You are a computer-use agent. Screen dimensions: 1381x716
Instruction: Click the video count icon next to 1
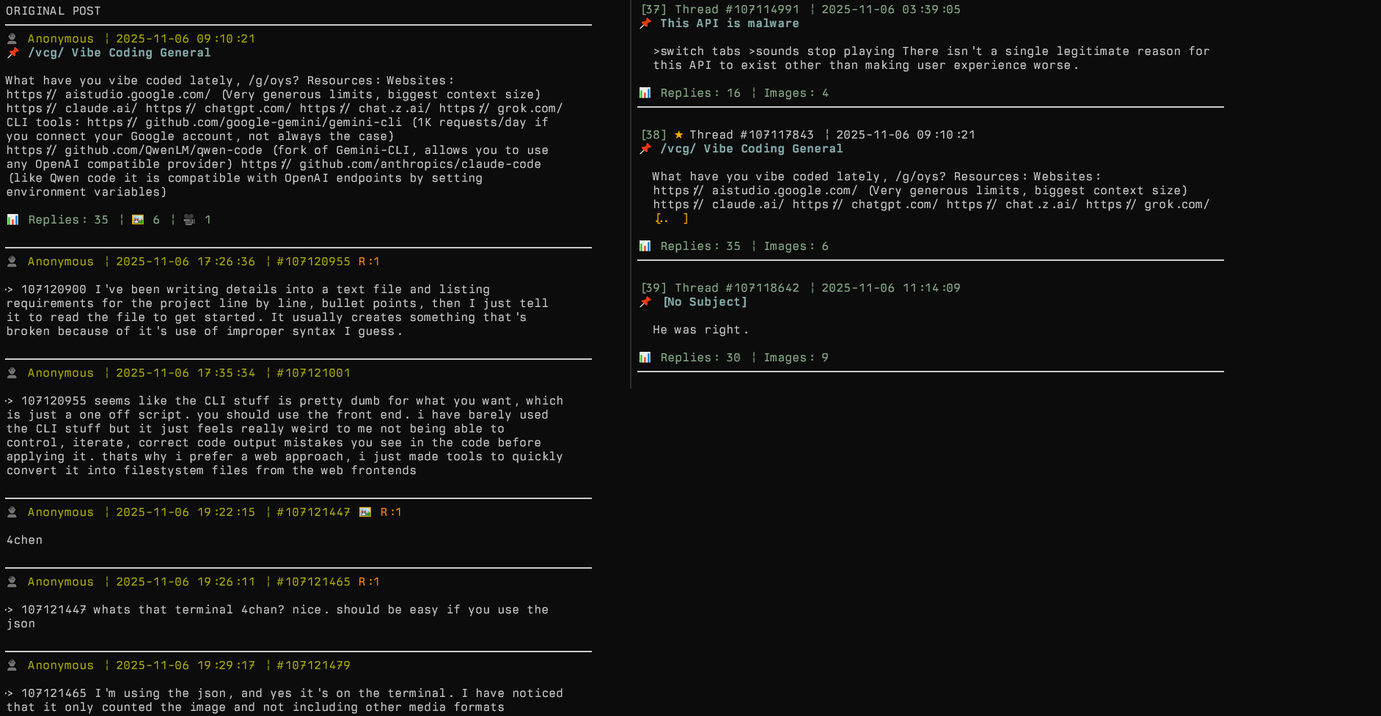pos(189,220)
